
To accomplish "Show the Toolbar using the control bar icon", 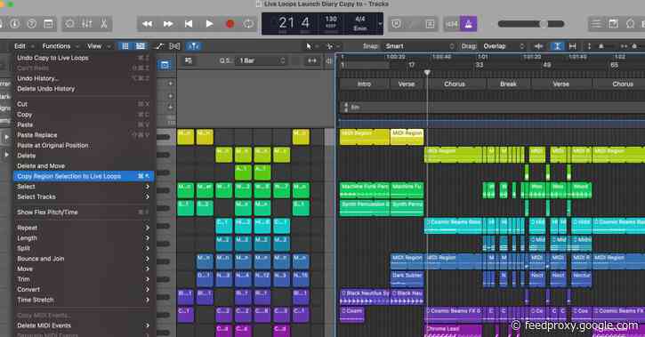I will (x=48, y=24).
